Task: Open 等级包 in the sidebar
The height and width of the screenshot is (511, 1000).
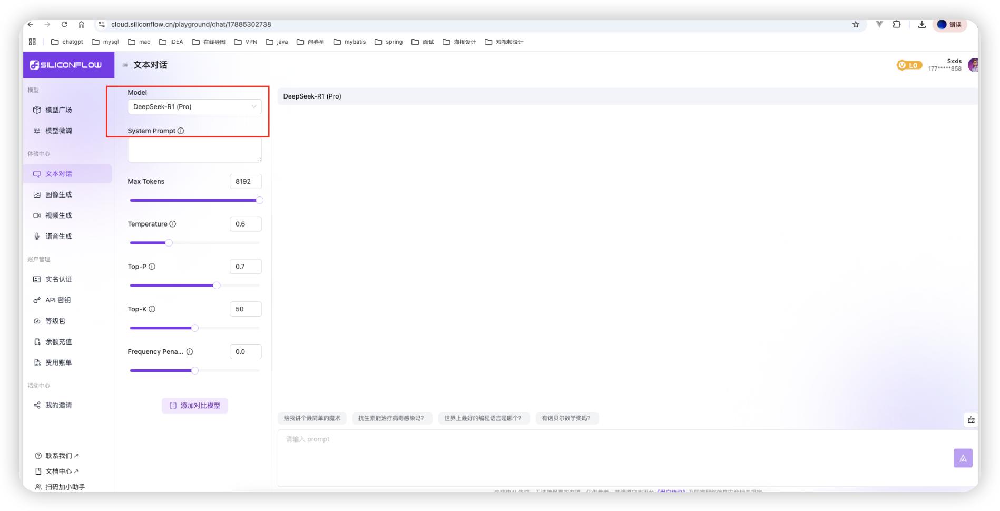Action: tap(67, 321)
